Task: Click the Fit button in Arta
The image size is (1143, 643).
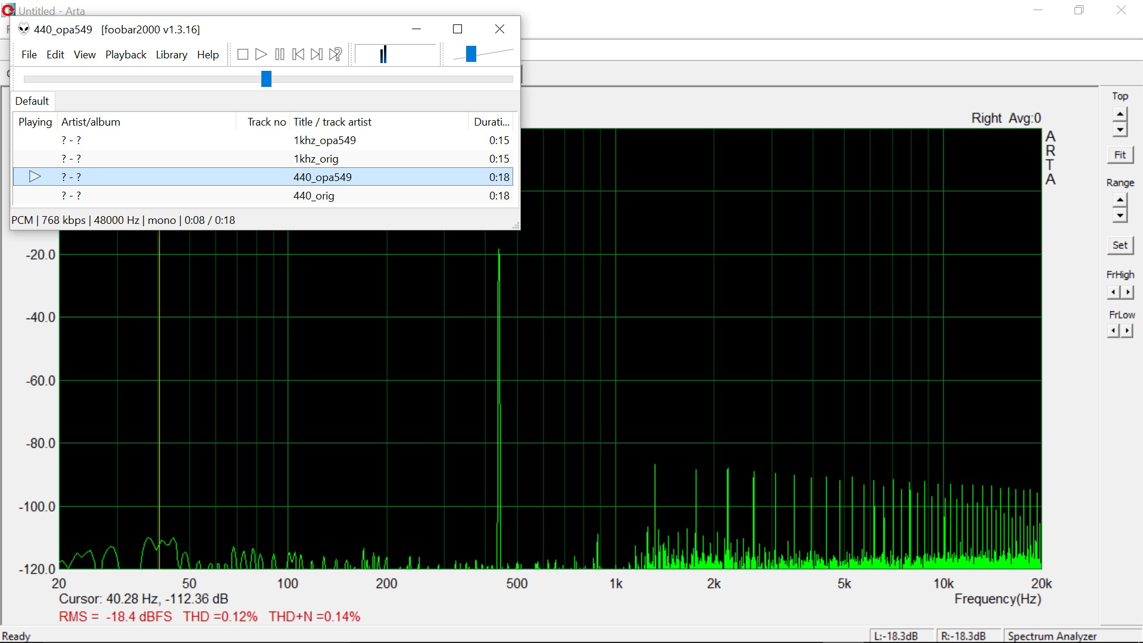Action: pos(1120,155)
